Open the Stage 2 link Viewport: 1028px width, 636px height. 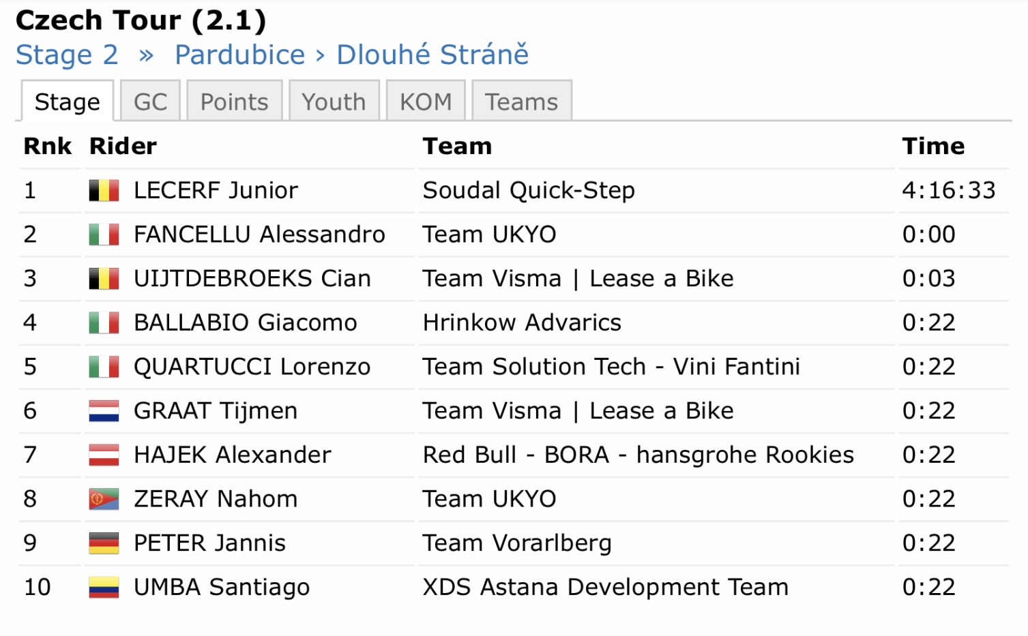coord(67,55)
